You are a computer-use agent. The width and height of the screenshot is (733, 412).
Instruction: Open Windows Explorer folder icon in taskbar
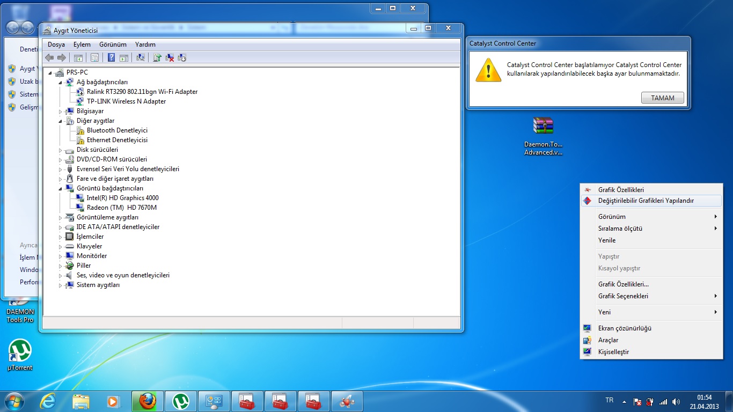[x=81, y=401]
